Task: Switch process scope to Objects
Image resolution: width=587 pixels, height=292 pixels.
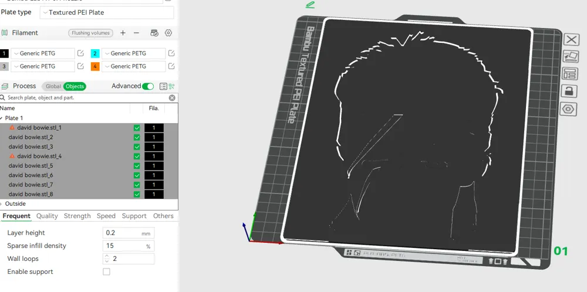Action: (75, 86)
